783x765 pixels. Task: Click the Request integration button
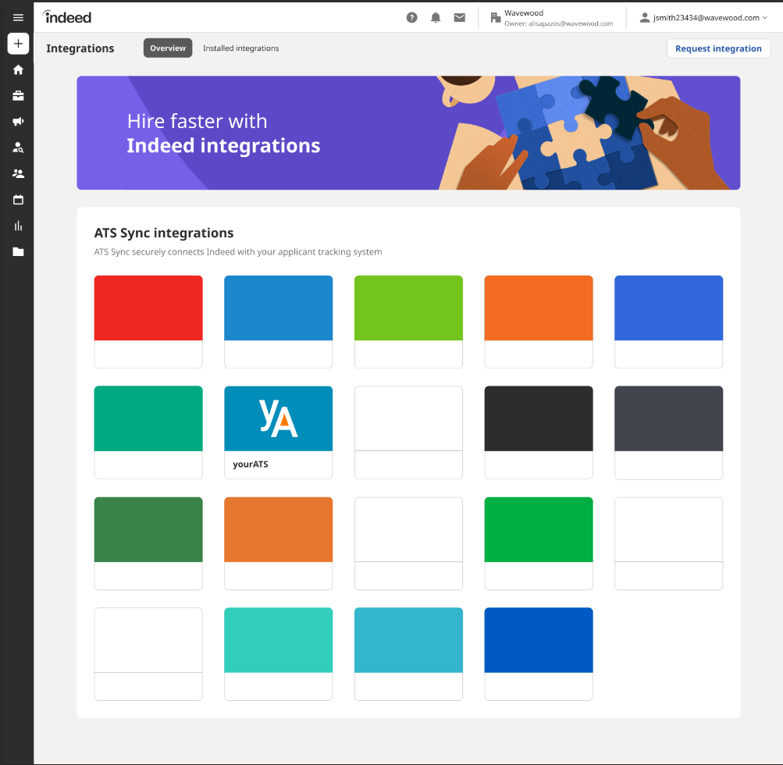[718, 48]
